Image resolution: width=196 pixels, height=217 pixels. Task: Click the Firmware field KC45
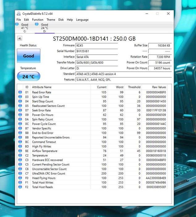pos(96,46)
